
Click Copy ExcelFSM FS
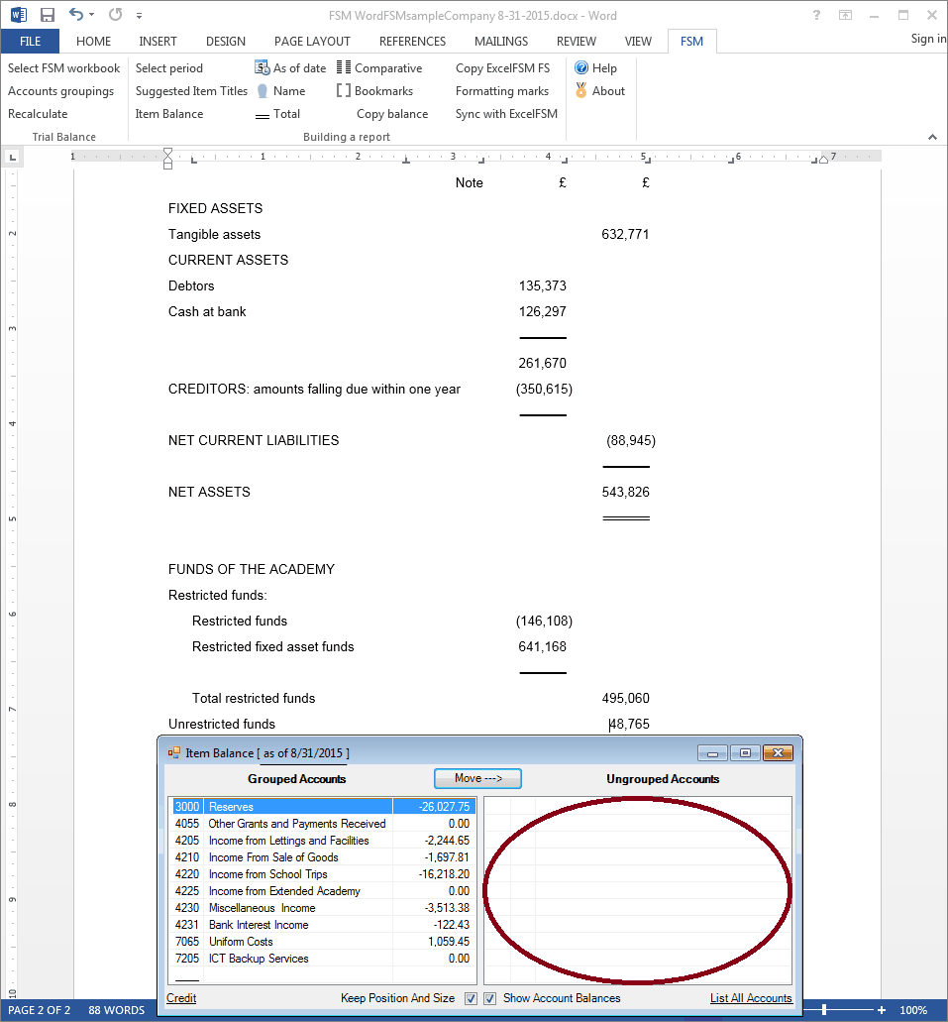(x=502, y=67)
